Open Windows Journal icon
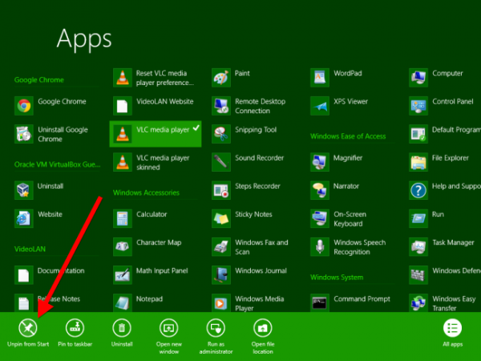The image size is (481, 361). click(221, 275)
